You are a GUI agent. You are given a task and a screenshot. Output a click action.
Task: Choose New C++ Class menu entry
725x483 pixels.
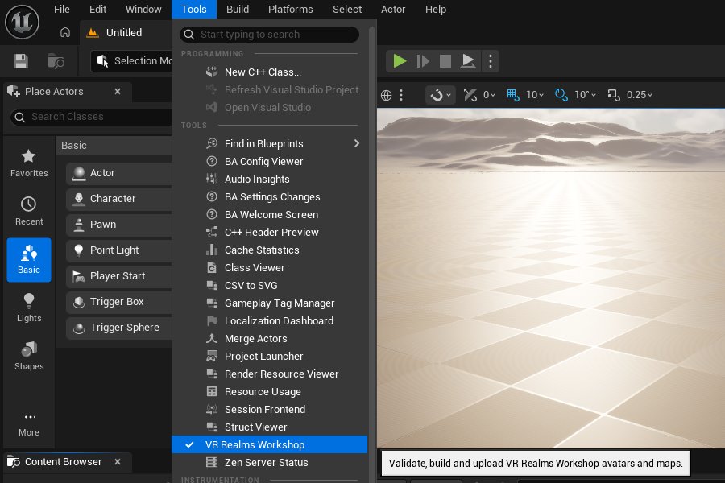[270, 72]
